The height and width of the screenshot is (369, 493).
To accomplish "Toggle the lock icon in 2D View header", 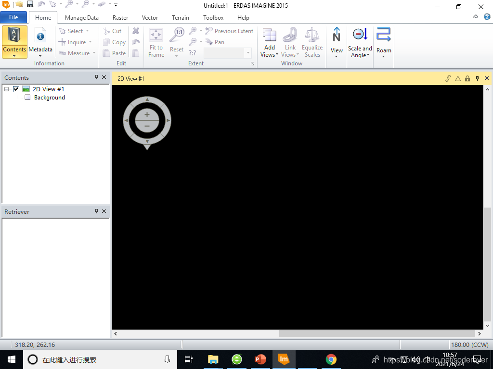I will (467, 78).
